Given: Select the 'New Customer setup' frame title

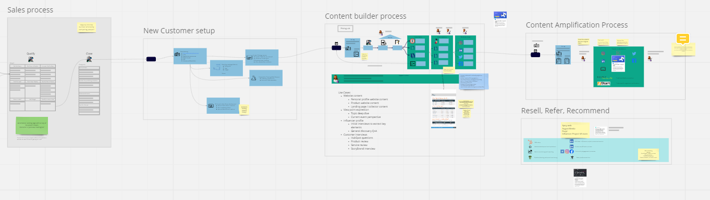Looking at the screenshot, I should point(179,31).
